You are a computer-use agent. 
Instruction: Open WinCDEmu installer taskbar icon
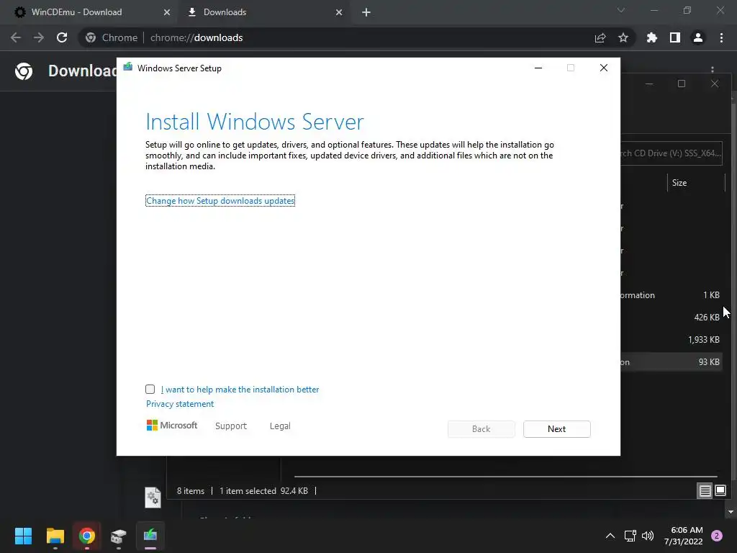point(119,536)
